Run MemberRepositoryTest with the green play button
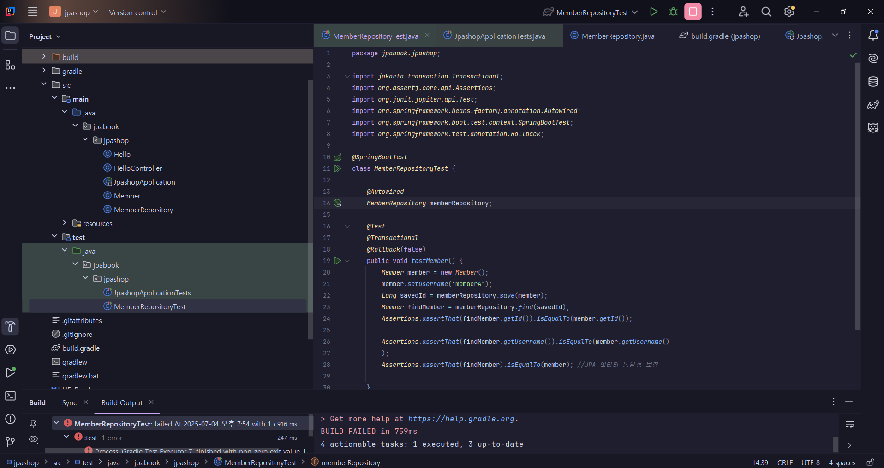The width and height of the screenshot is (884, 468). click(654, 12)
